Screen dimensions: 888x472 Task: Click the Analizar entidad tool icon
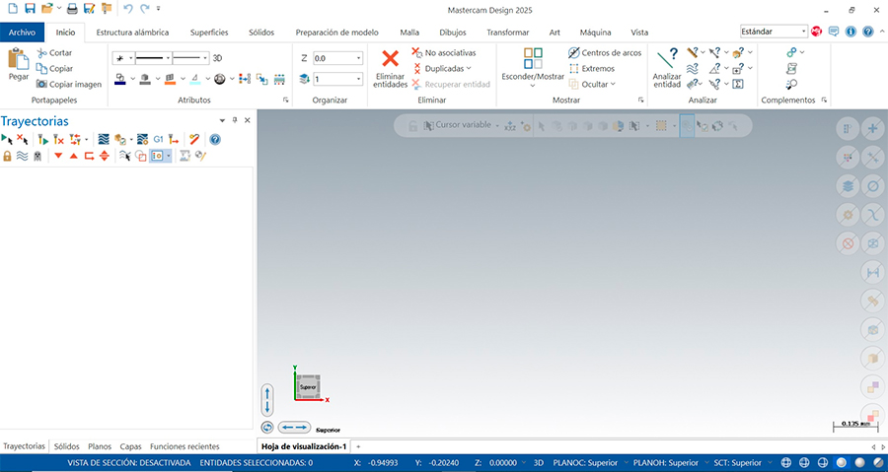coord(667,58)
